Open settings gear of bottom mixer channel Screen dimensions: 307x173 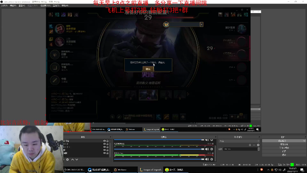[212, 159]
